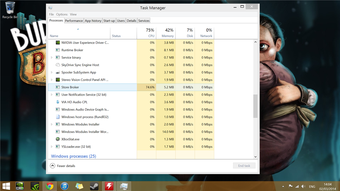Click the NVIDIA User Experience Driver icon

[58, 43]
